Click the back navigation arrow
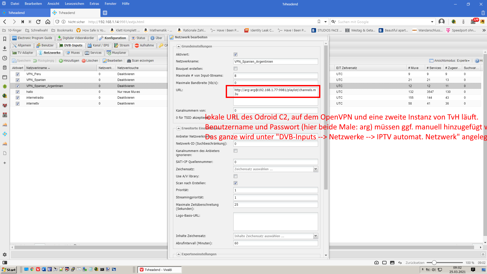The height and width of the screenshot is (274, 487). coord(5,22)
